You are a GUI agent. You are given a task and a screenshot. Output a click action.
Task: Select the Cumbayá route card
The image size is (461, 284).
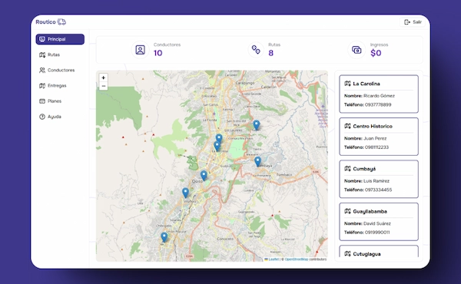[x=379, y=179]
